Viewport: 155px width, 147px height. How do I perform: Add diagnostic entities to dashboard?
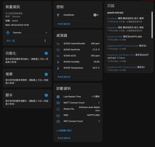point(64,138)
